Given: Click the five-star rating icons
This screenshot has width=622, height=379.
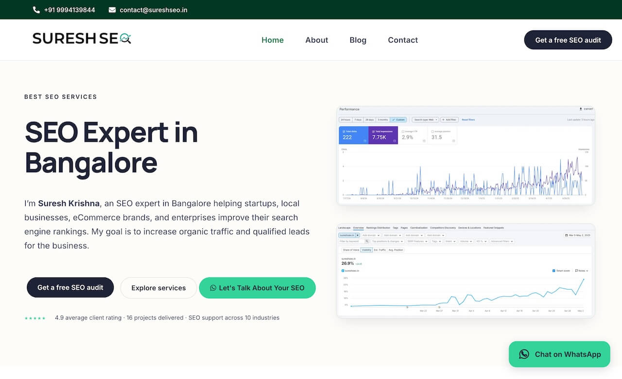Looking at the screenshot, I should [35, 318].
